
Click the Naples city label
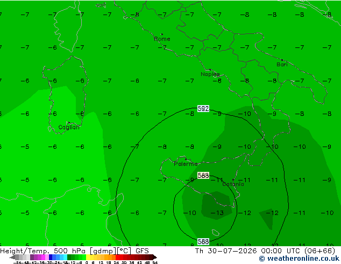(210, 74)
